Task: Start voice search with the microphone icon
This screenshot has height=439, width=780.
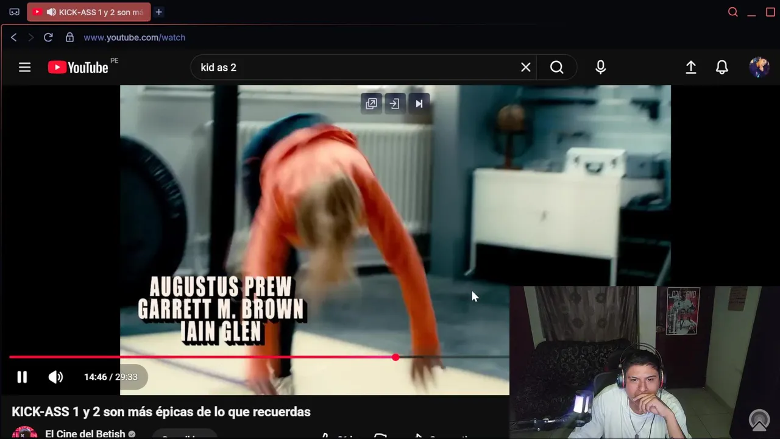Action: pos(600,67)
